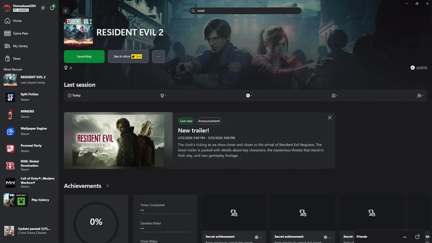The image size is (432, 243).
Task: Click See in store Sale button
Action: [x=128, y=56]
